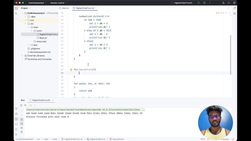Expand the test folder
This screenshot has width=251, height=141.
(29, 45)
